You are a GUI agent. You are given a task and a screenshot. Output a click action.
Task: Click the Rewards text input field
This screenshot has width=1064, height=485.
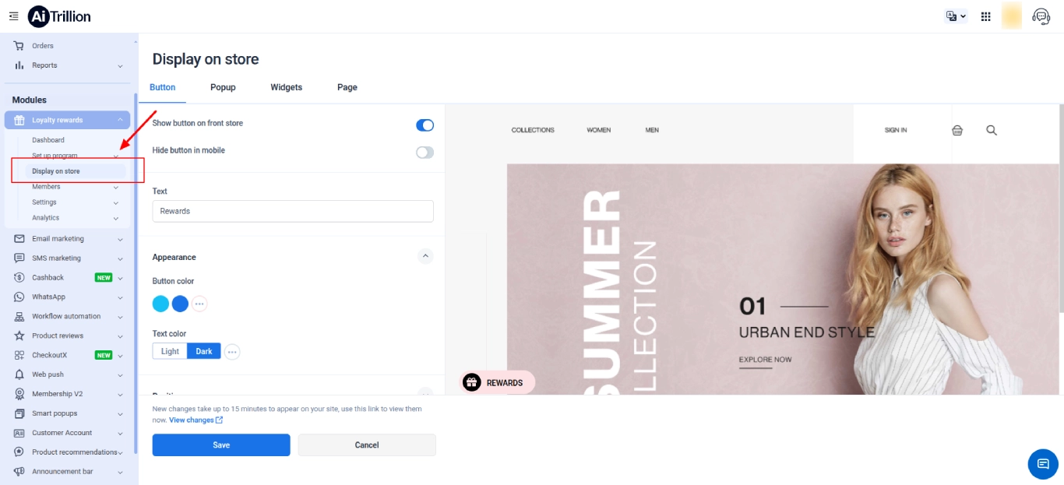coord(293,211)
